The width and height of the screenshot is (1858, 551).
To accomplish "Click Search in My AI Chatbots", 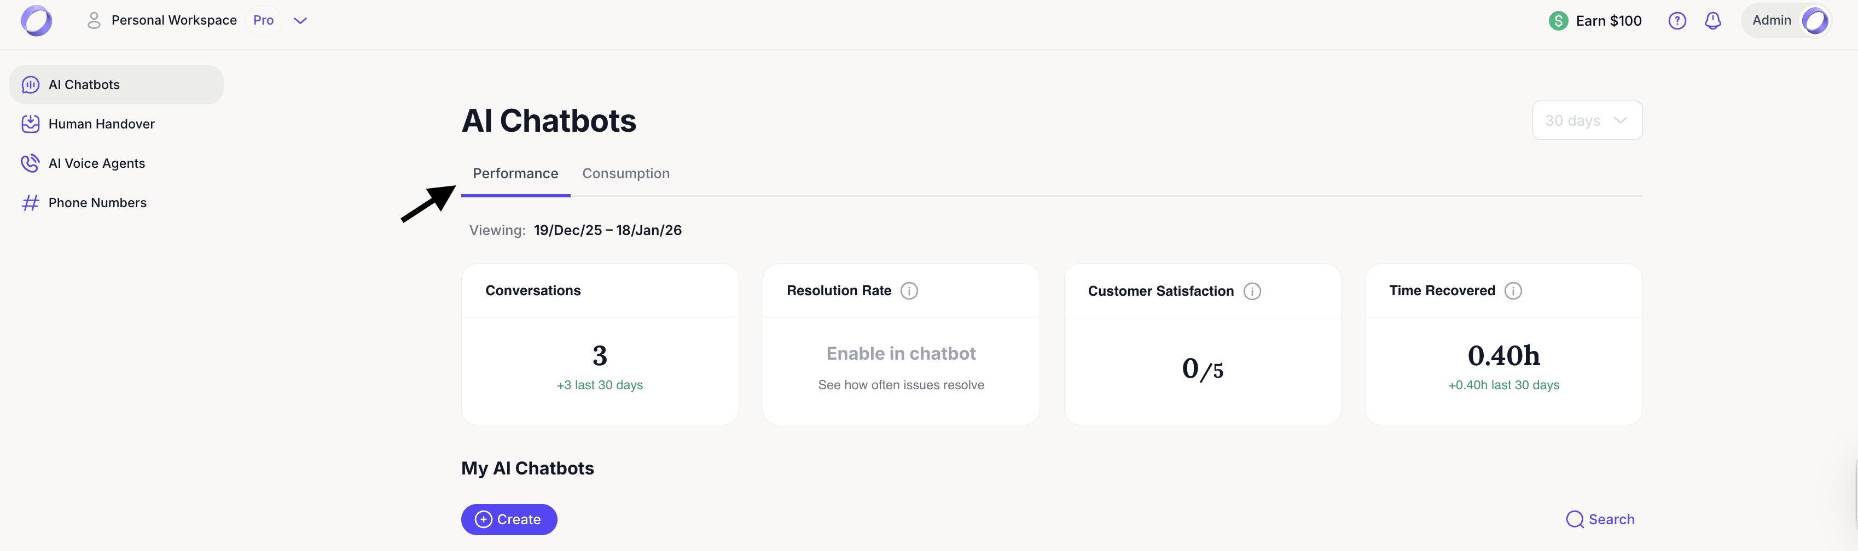I will [1600, 519].
